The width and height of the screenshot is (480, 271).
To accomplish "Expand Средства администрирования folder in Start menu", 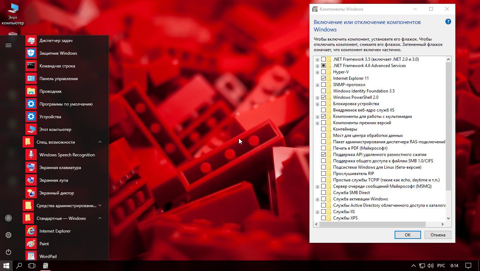I will coord(100,206).
